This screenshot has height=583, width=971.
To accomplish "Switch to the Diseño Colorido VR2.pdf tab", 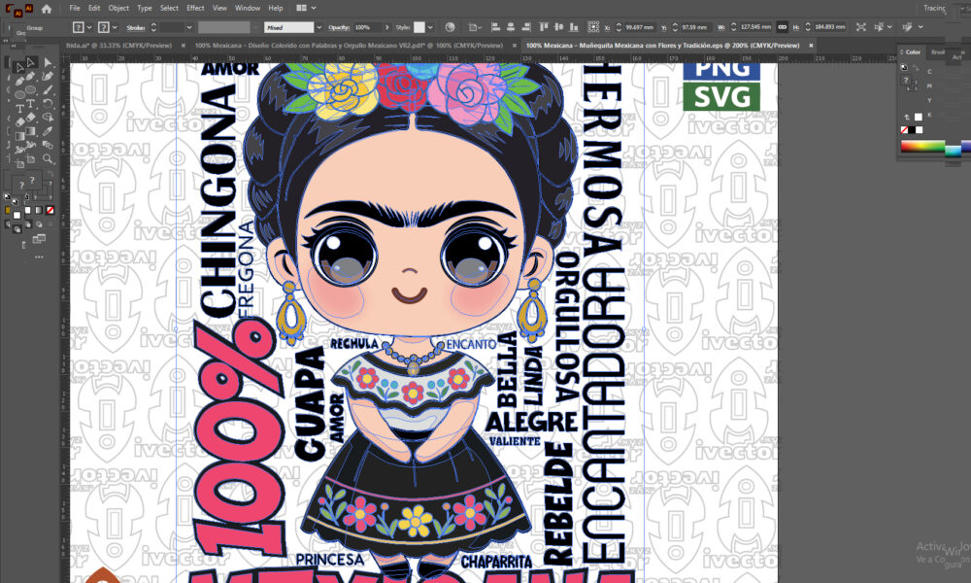I will click(349, 46).
